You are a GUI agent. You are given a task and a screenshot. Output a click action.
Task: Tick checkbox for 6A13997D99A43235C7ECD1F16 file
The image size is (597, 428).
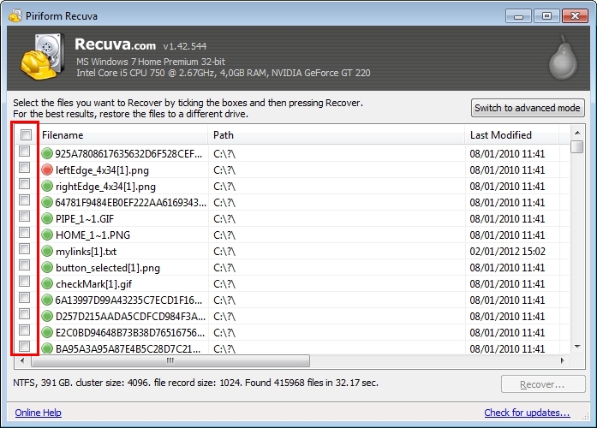24,298
